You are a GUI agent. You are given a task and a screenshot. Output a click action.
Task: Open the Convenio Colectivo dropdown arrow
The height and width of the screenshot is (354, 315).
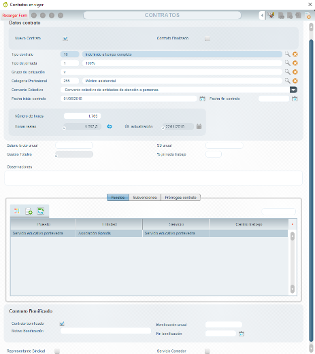[293, 90]
